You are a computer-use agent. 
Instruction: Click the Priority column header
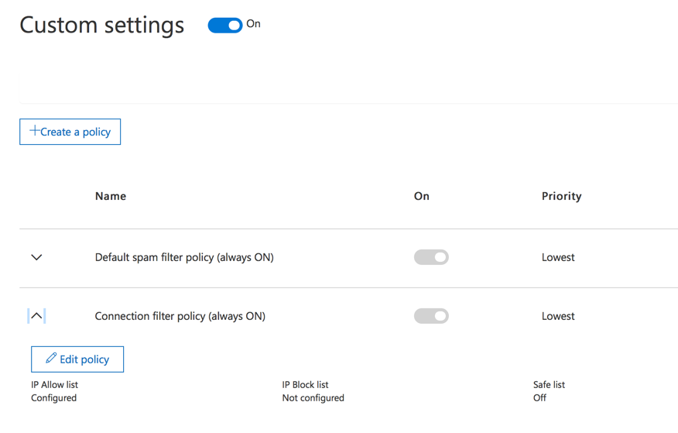pyautogui.click(x=562, y=197)
